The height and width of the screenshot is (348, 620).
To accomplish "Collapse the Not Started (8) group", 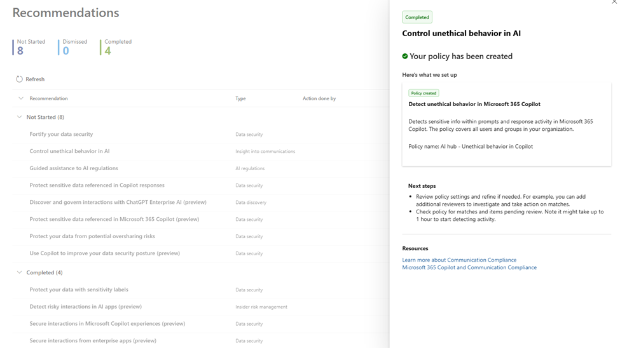I will [x=19, y=117].
